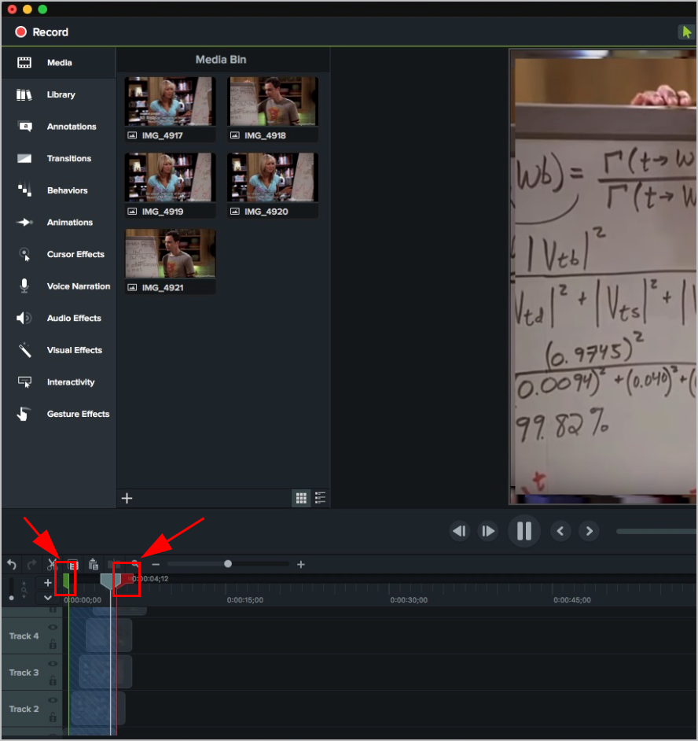Add a new track with the plus button
This screenshot has height=741, width=698.
click(x=48, y=583)
